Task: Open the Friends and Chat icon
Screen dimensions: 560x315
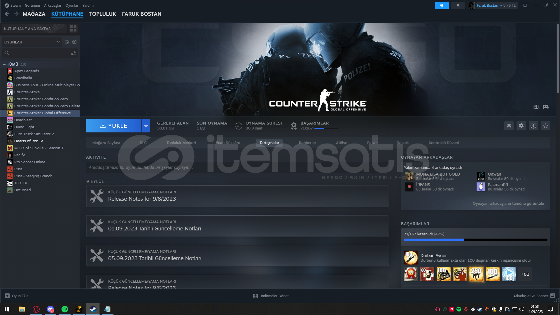Action: (553, 296)
